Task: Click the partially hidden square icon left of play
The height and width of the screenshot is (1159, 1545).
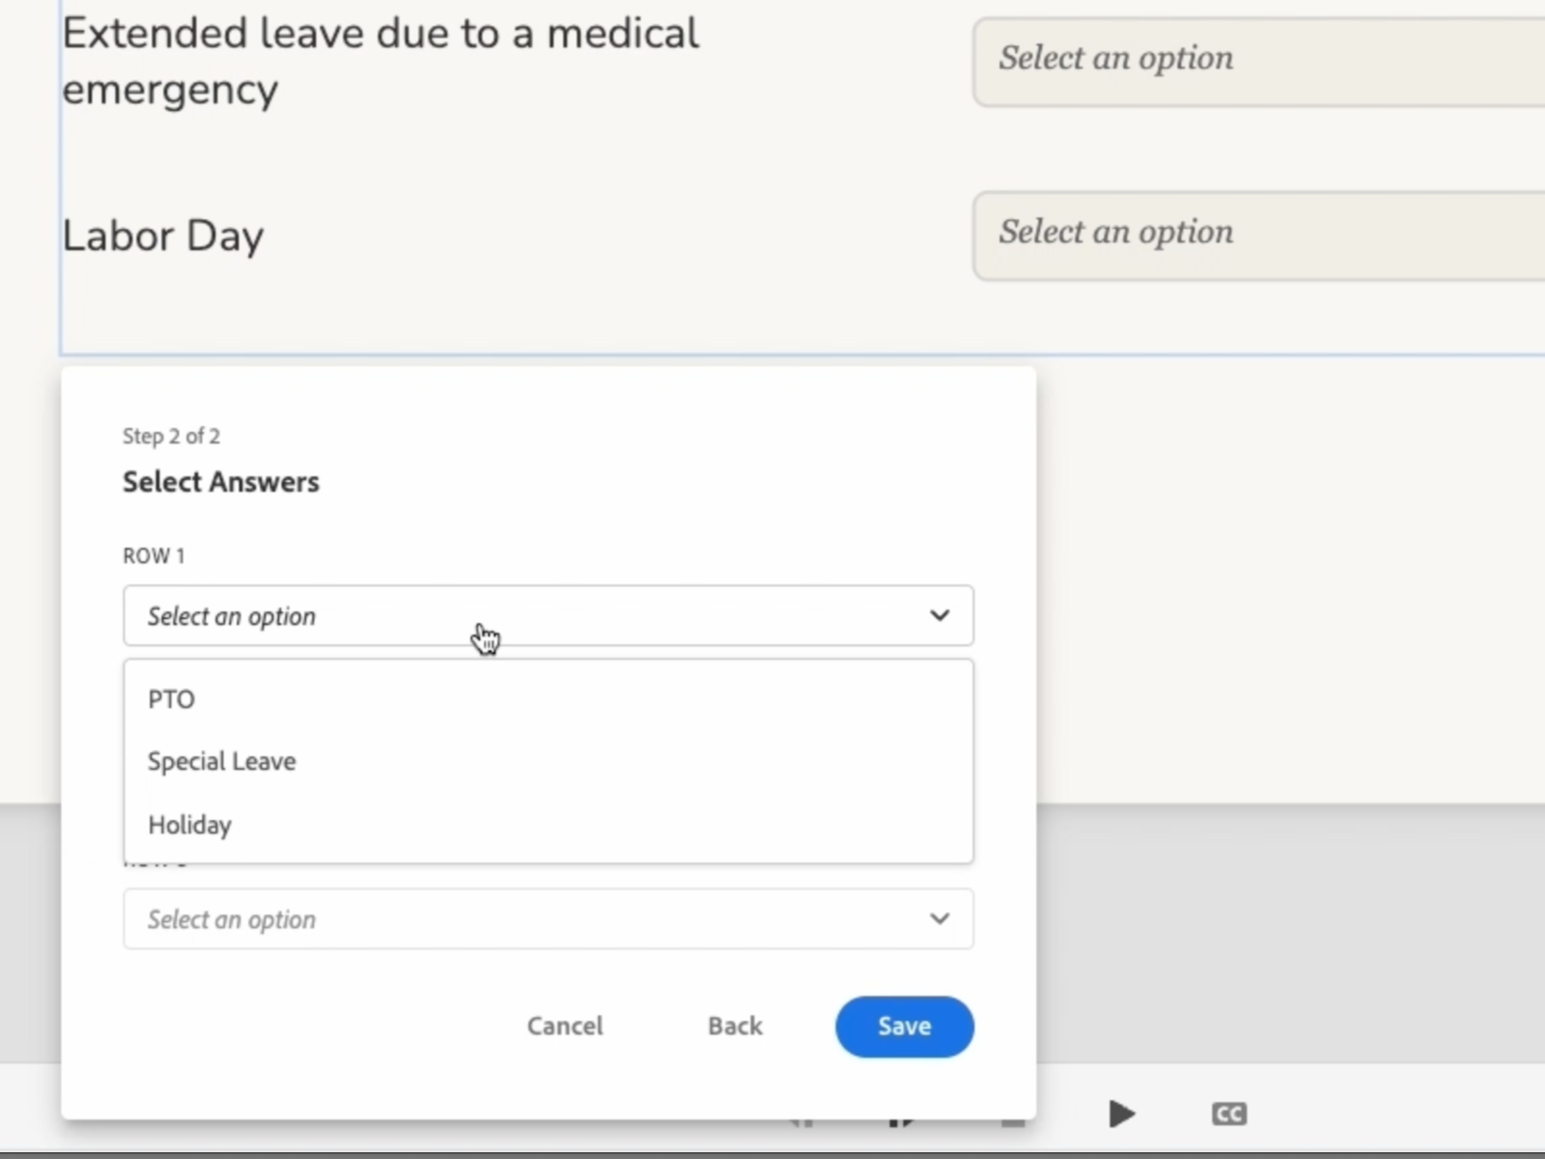Action: pyautogui.click(x=1012, y=1121)
